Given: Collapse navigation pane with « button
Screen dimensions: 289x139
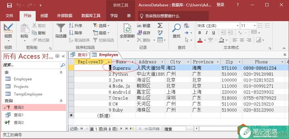Looking at the screenshot, I should (63, 56).
